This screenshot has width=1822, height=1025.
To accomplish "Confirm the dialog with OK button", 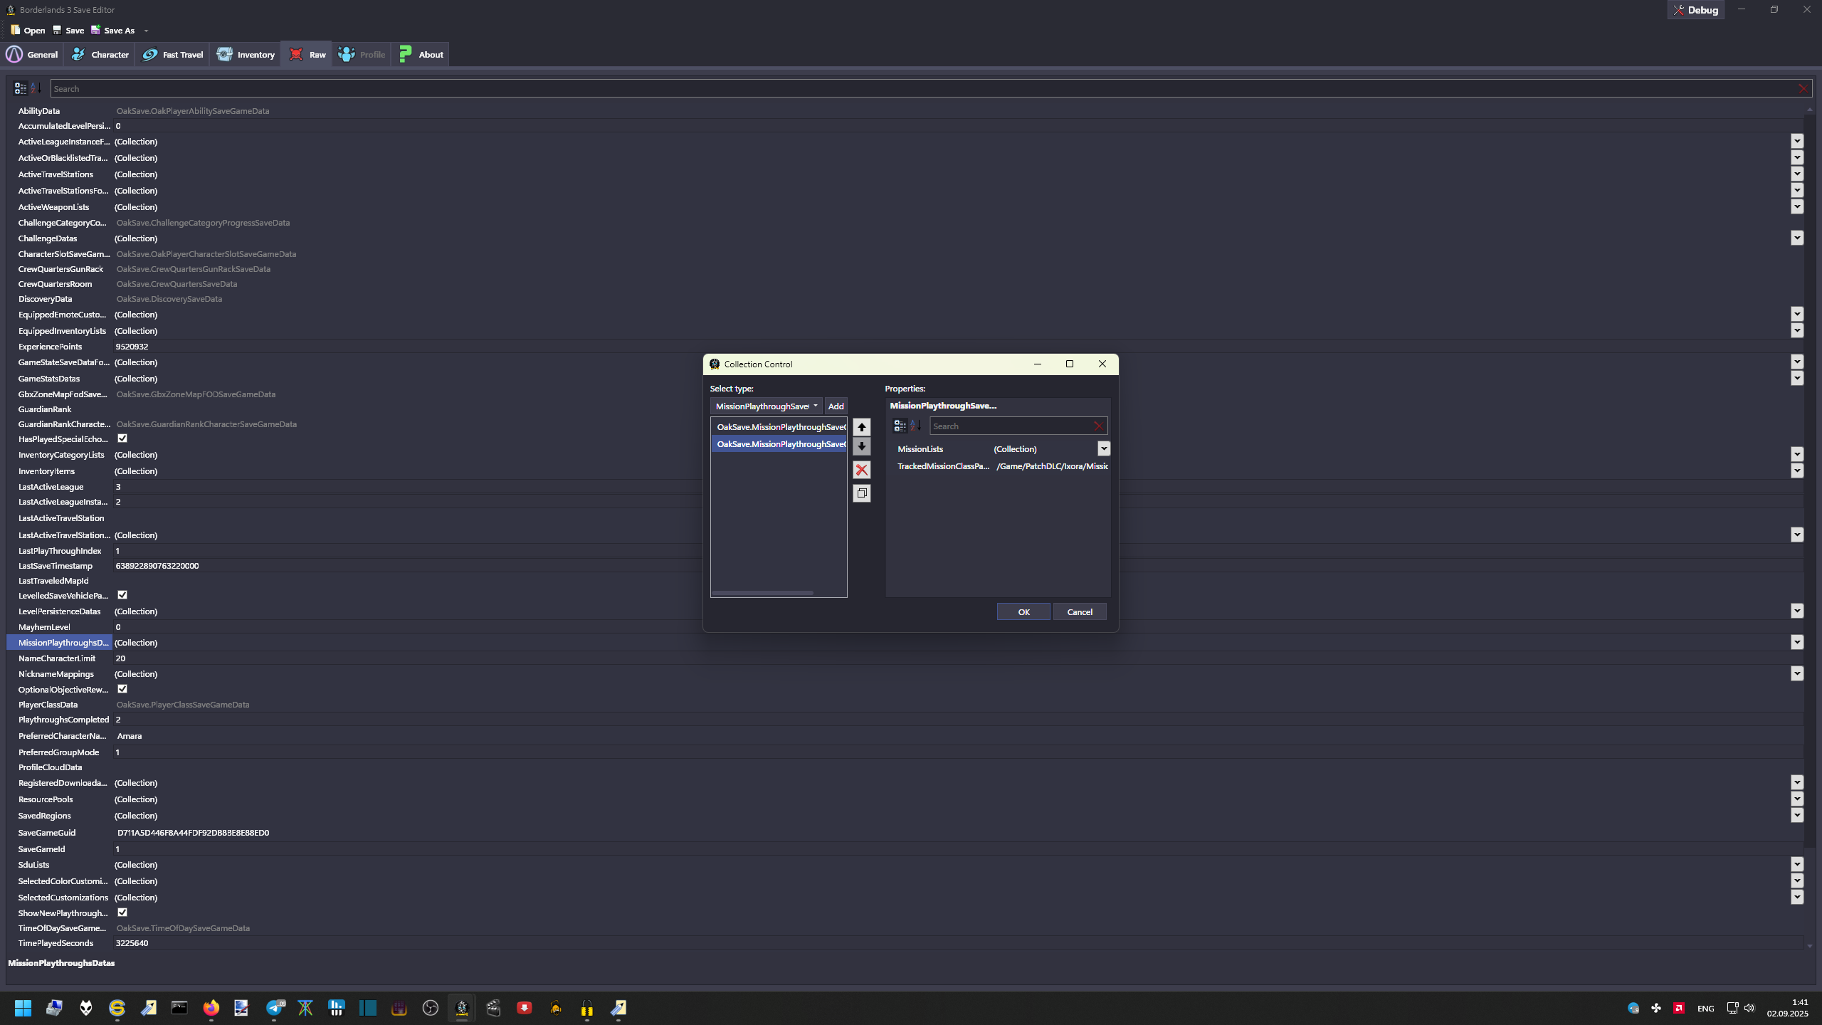I will (x=1023, y=612).
